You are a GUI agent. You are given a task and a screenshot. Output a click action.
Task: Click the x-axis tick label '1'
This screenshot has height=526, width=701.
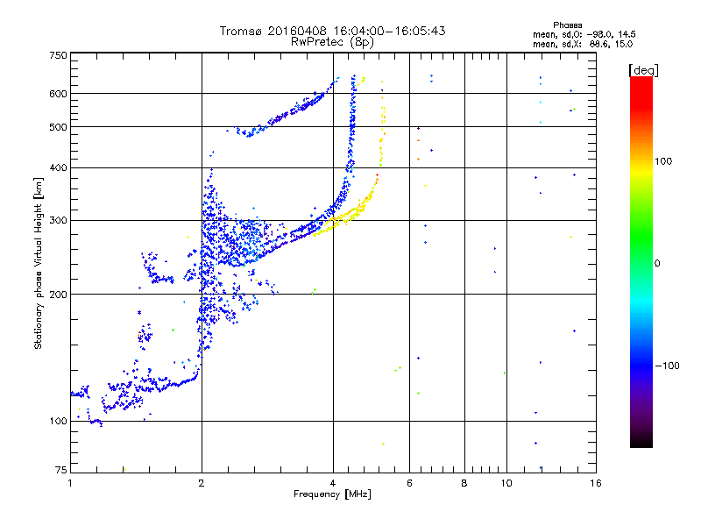coord(70,483)
